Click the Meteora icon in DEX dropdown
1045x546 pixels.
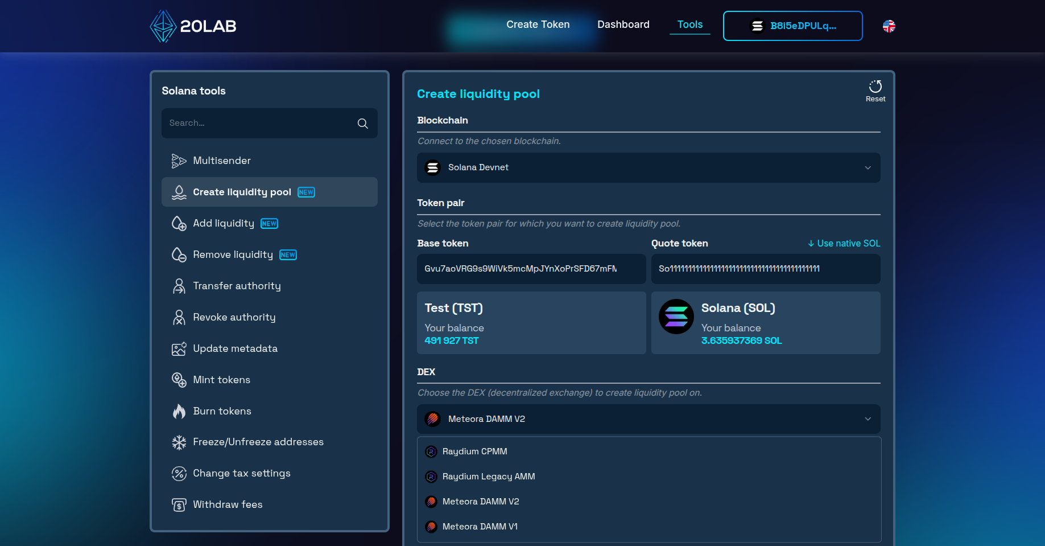[433, 420]
